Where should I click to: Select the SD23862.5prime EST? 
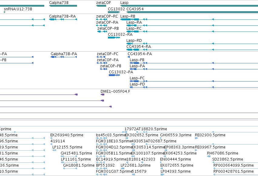235,162
